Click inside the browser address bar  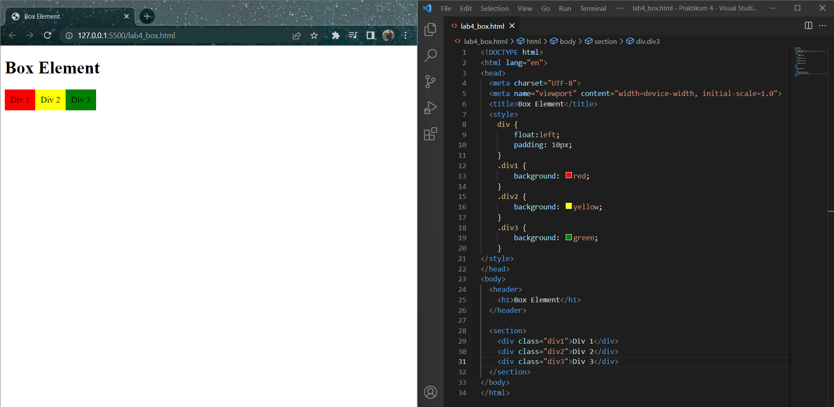[174, 36]
